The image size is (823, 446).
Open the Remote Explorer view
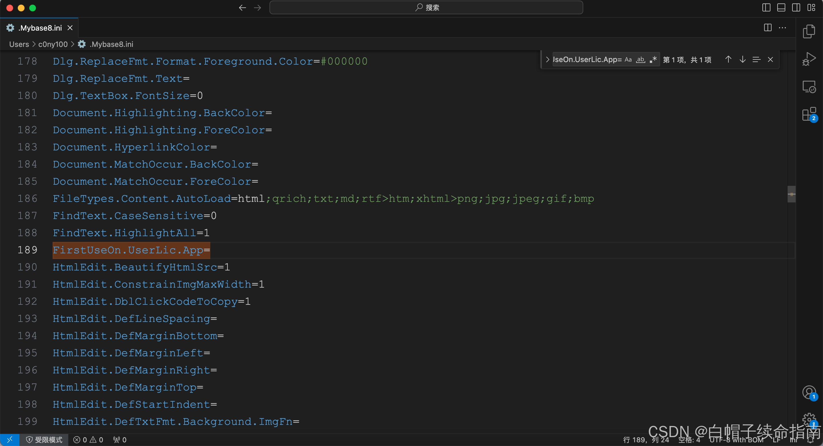tap(809, 87)
